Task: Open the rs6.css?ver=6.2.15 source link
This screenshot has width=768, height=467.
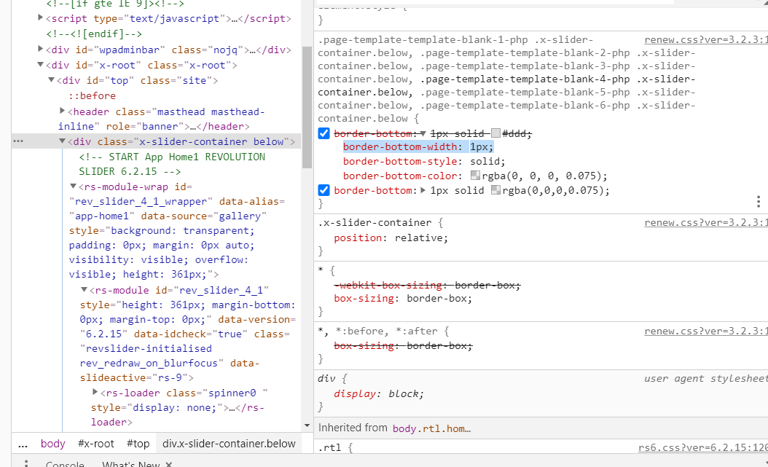Action: 703,447
